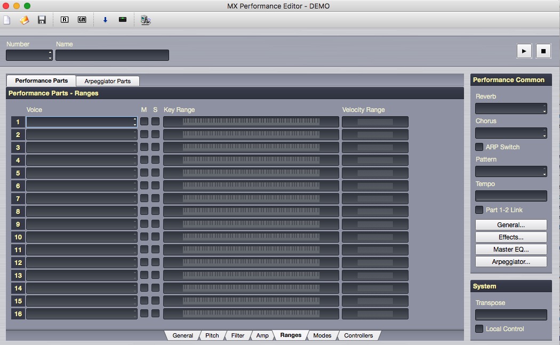Viewport: 560px width, 345px height.
Task: Open Master EQ... button
Action: [511, 250]
